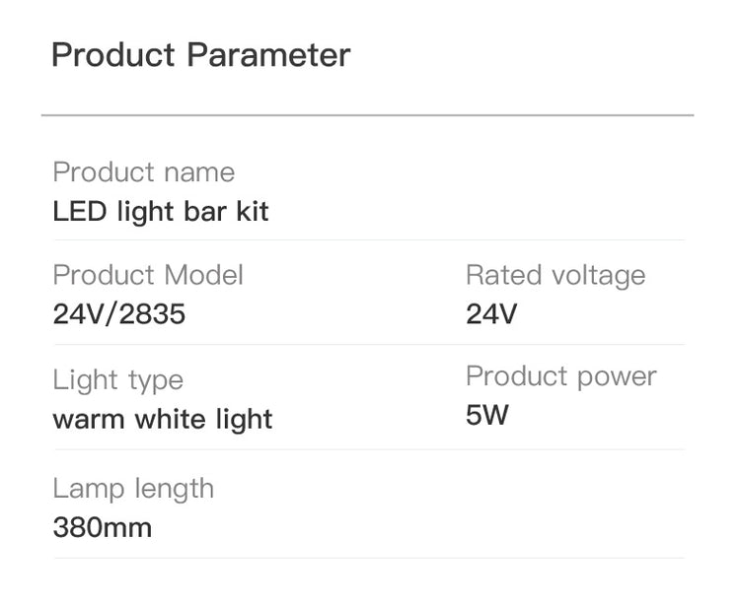Click the word 'Parameter' in the title
Screen dimensions: 740x608
(x=268, y=55)
